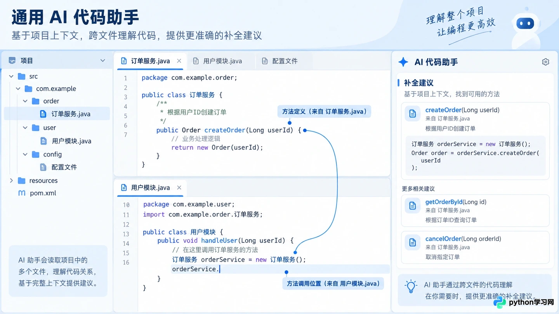Choose the createOrder(Long userId) suggestion title
559x314 pixels.
pyautogui.click(x=462, y=110)
